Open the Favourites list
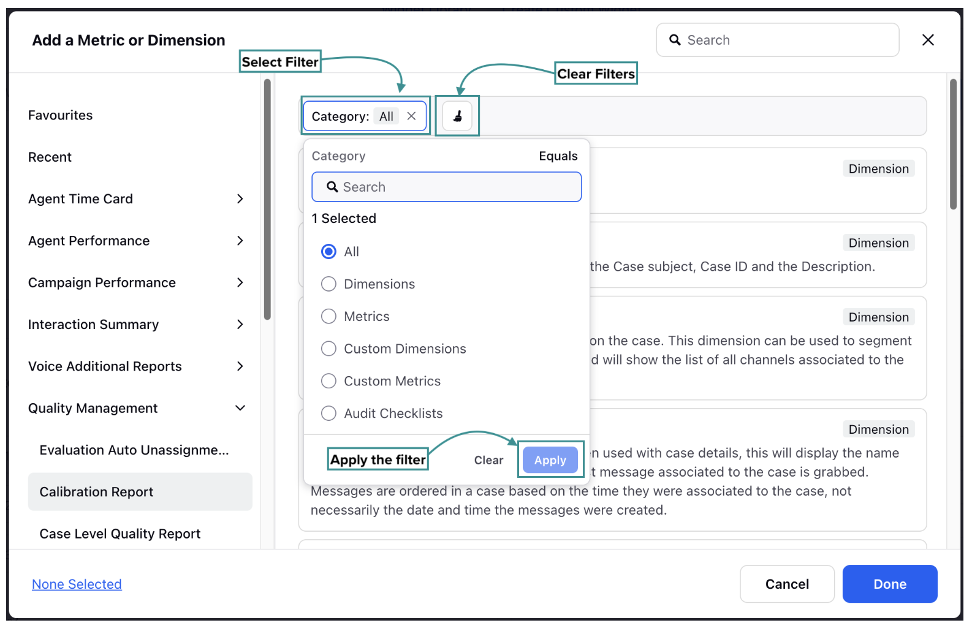972x631 pixels. tap(61, 115)
